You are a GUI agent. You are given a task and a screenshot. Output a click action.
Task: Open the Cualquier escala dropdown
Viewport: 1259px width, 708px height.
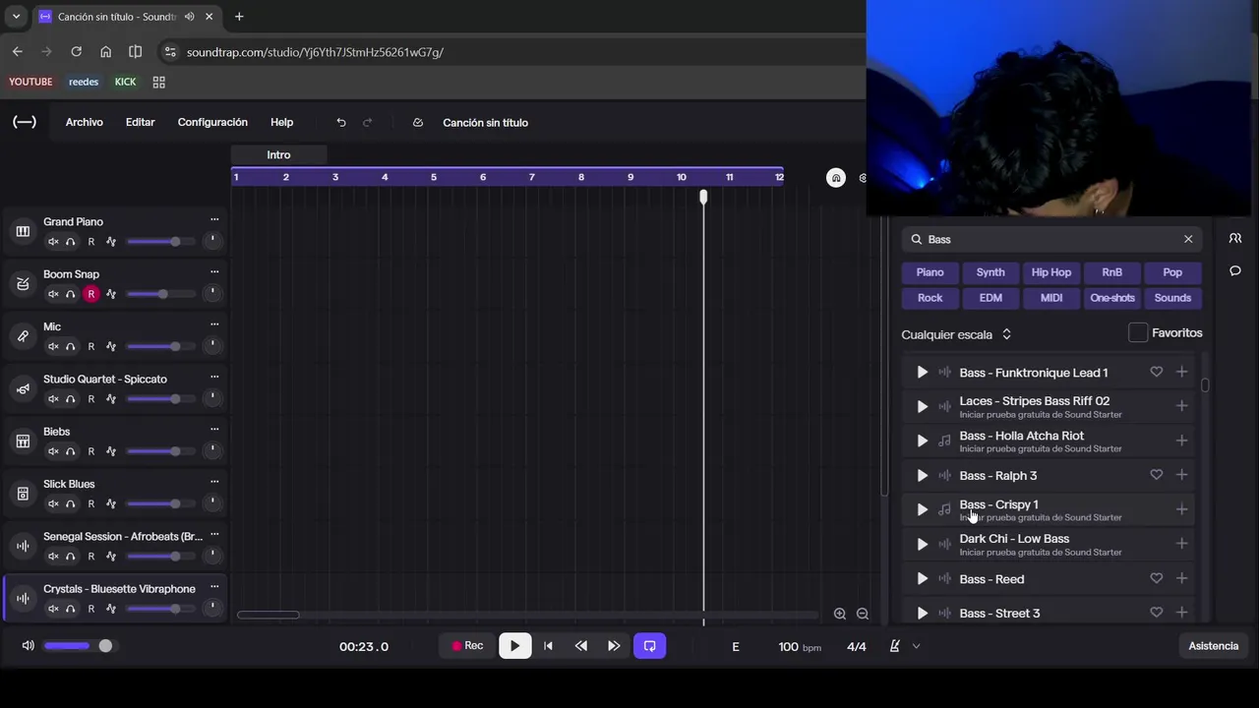(956, 334)
